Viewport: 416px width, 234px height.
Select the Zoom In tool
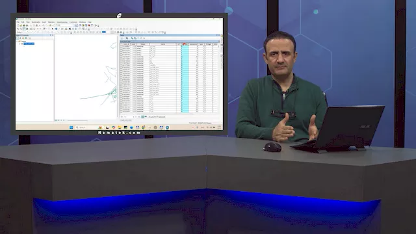(18, 29)
